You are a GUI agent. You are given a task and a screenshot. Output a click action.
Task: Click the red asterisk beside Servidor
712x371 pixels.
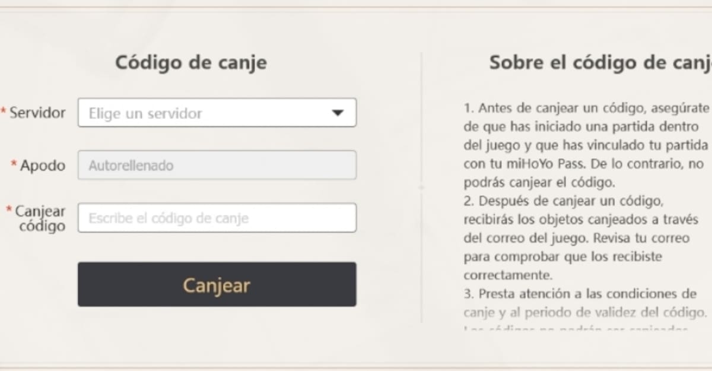point(4,112)
